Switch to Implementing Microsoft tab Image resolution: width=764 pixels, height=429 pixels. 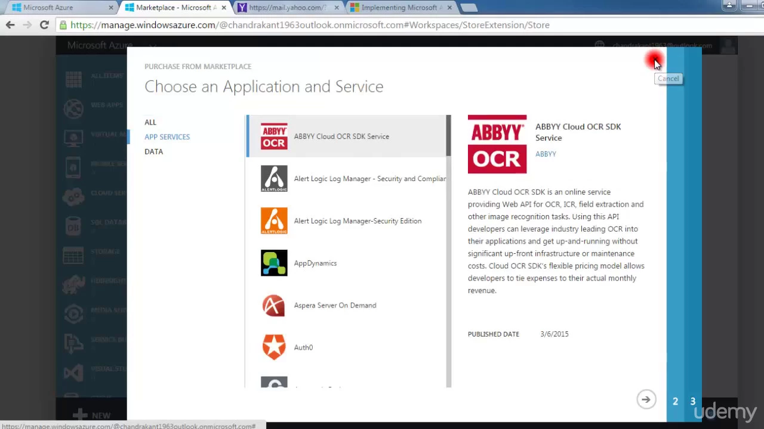tap(400, 8)
